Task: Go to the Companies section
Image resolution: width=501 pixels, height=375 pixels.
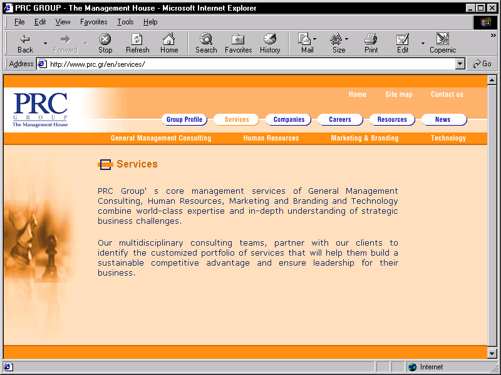Action: (x=289, y=119)
